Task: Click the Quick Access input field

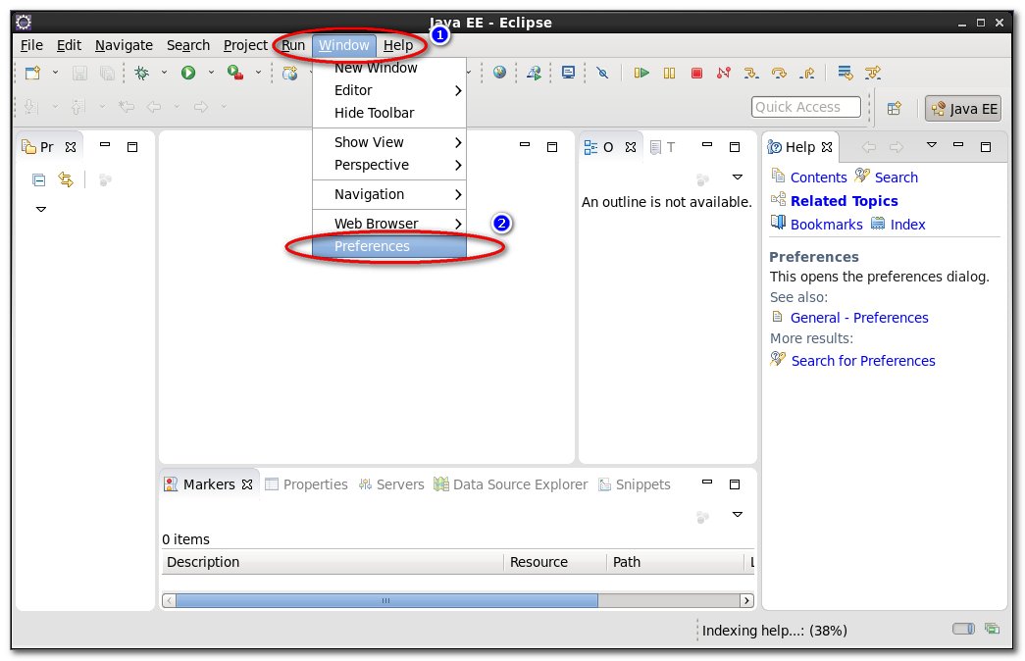Action: point(806,107)
